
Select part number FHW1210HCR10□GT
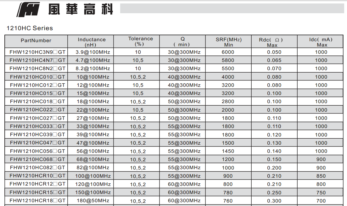click(x=37, y=176)
